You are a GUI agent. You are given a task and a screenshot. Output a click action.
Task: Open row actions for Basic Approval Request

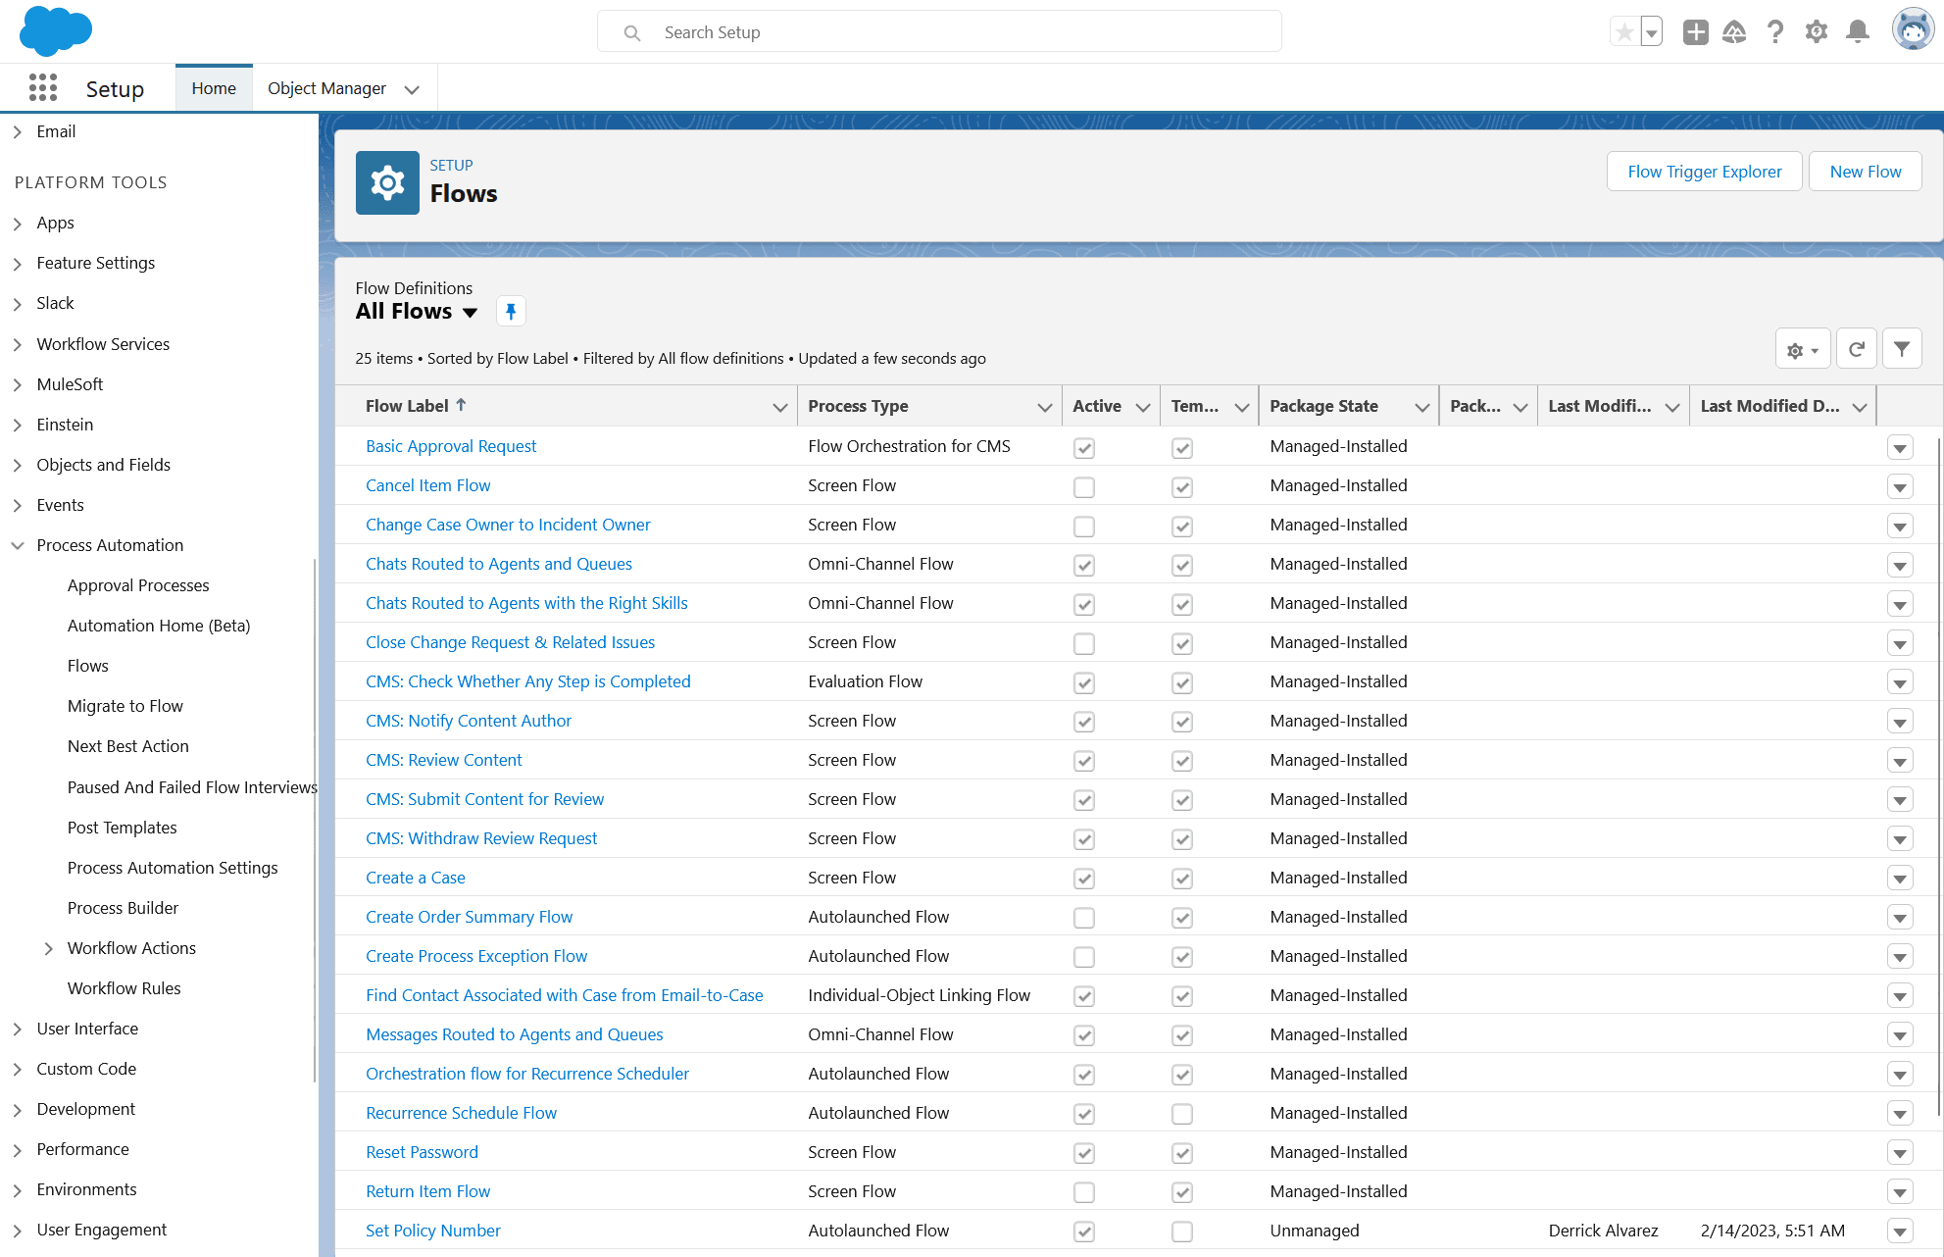(1899, 448)
